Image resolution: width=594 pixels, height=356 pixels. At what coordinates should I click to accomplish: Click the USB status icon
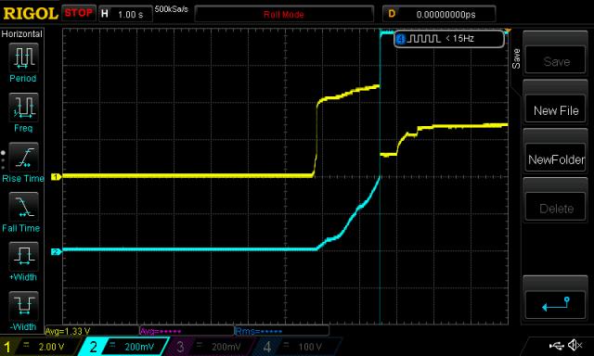coord(557,345)
